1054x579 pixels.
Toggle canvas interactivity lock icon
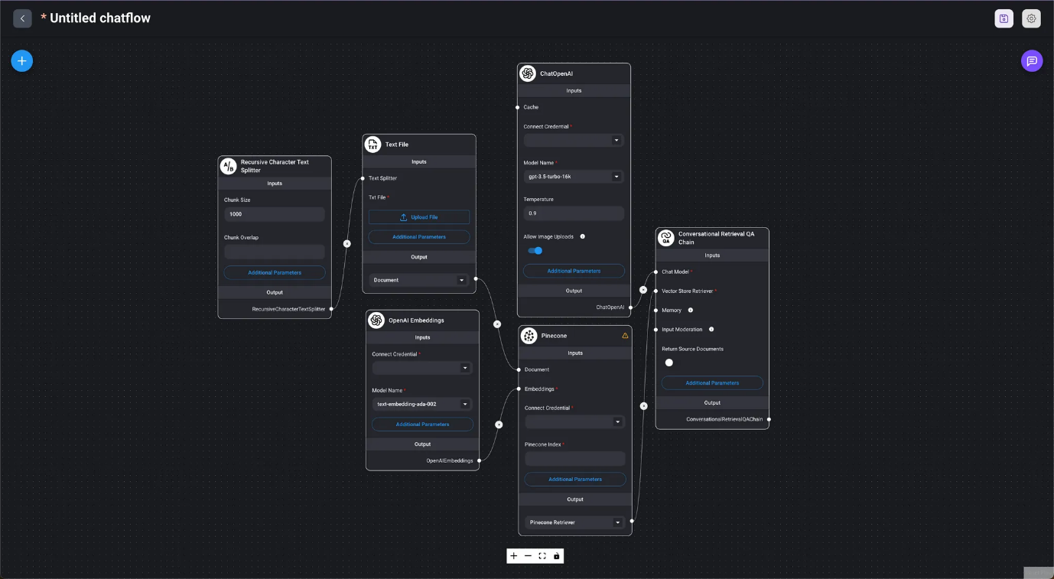click(557, 556)
